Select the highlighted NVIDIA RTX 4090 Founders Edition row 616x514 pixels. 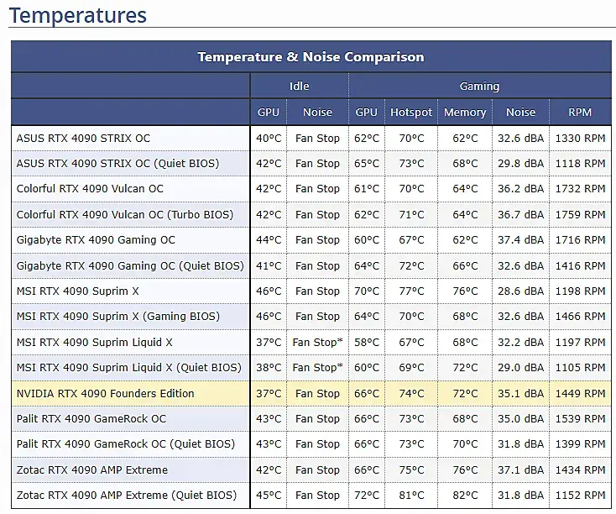(x=105, y=393)
